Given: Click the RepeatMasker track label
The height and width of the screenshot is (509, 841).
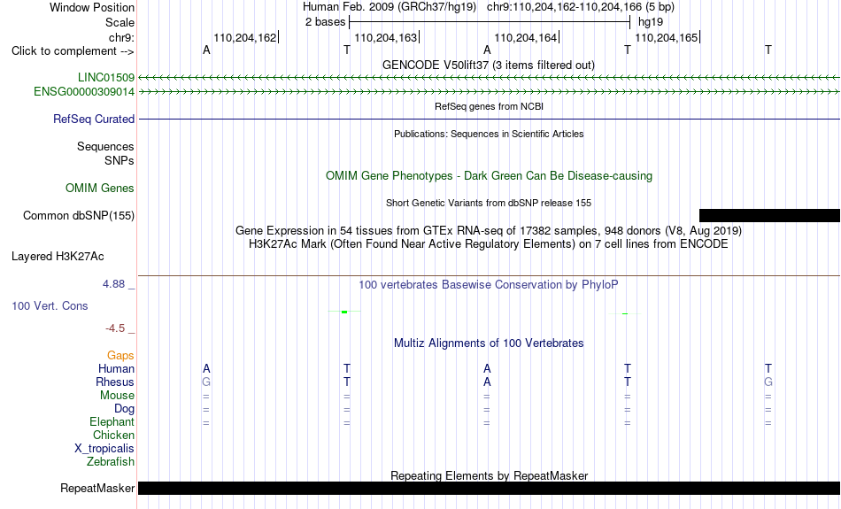Looking at the screenshot, I should pos(97,488).
